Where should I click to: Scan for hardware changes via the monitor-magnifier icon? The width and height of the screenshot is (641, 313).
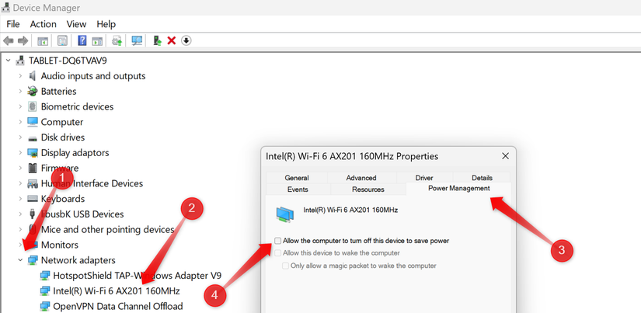point(137,41)
